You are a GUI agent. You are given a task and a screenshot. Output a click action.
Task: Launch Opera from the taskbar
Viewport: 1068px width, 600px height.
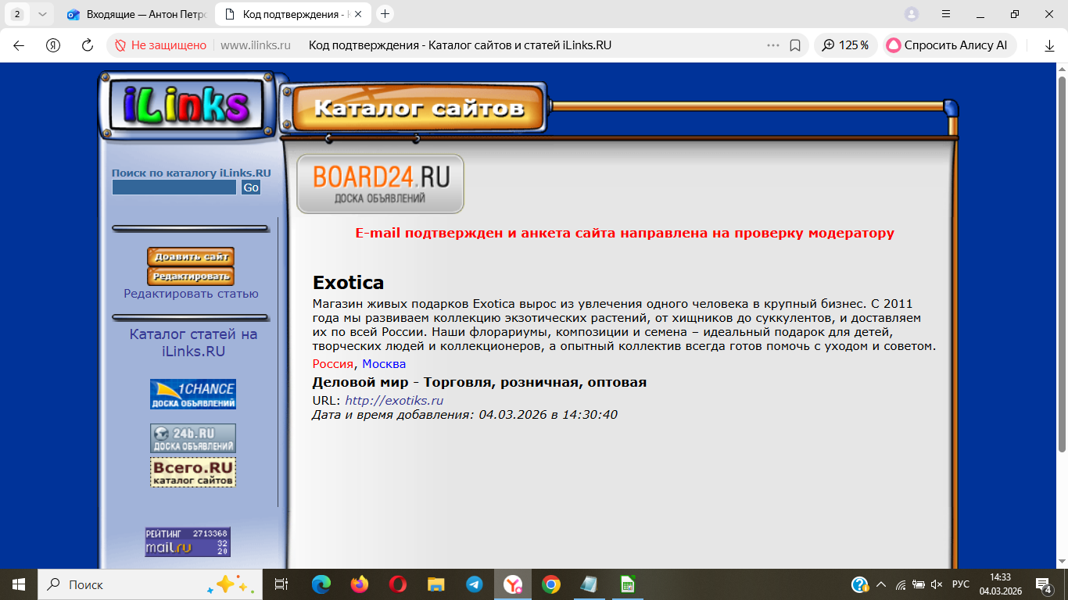click(398, 584)
